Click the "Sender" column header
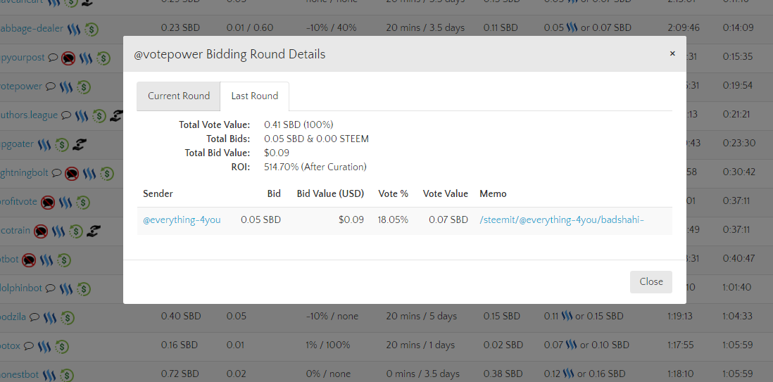This screenshot has height=382, width=773. pyautogui.click(x=158, y=193)
